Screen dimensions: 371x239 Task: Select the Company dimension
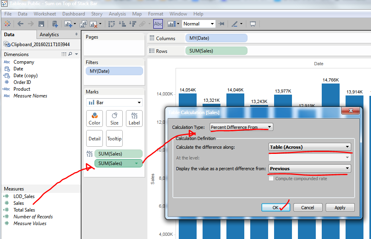click(x=24, y=62)
